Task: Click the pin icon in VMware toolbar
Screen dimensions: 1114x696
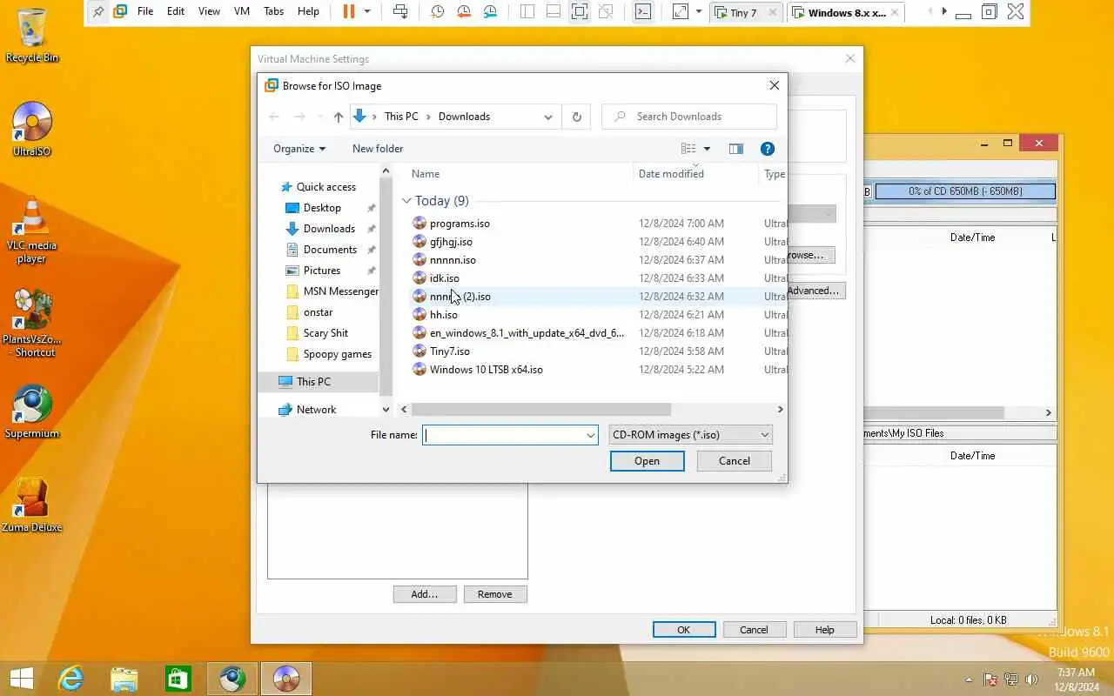Action: (98, 11)
